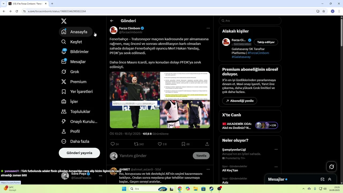Open Chrome profile avatar
343x193 pixels.
pyautogui.click(x=333, y=11)
